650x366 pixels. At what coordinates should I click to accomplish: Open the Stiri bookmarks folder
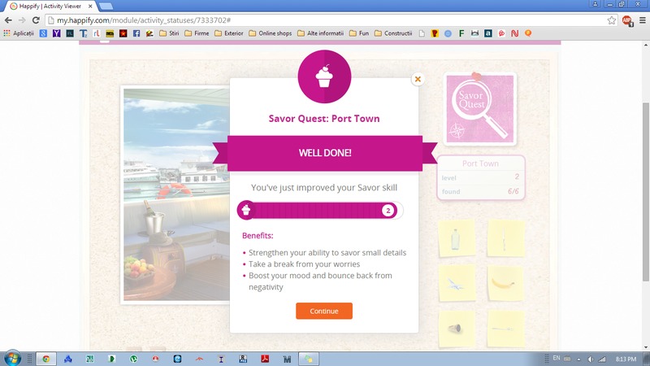point(169,33)
